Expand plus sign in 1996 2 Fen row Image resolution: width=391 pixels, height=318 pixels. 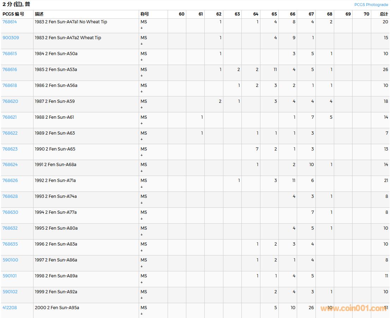[142, 251]
